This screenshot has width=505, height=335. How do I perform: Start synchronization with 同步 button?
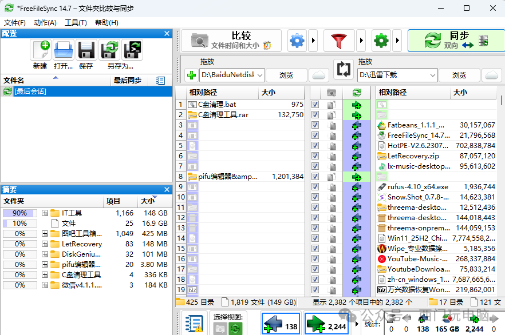point(456,41)
